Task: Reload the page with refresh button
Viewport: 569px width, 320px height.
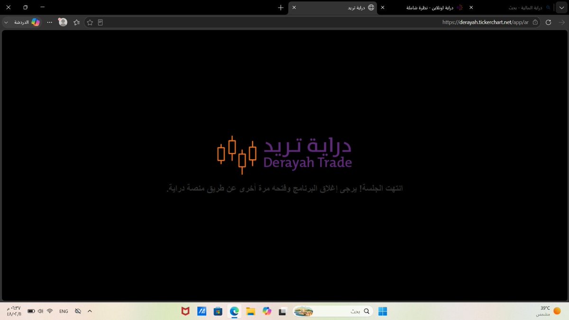Action: (548, 22)
